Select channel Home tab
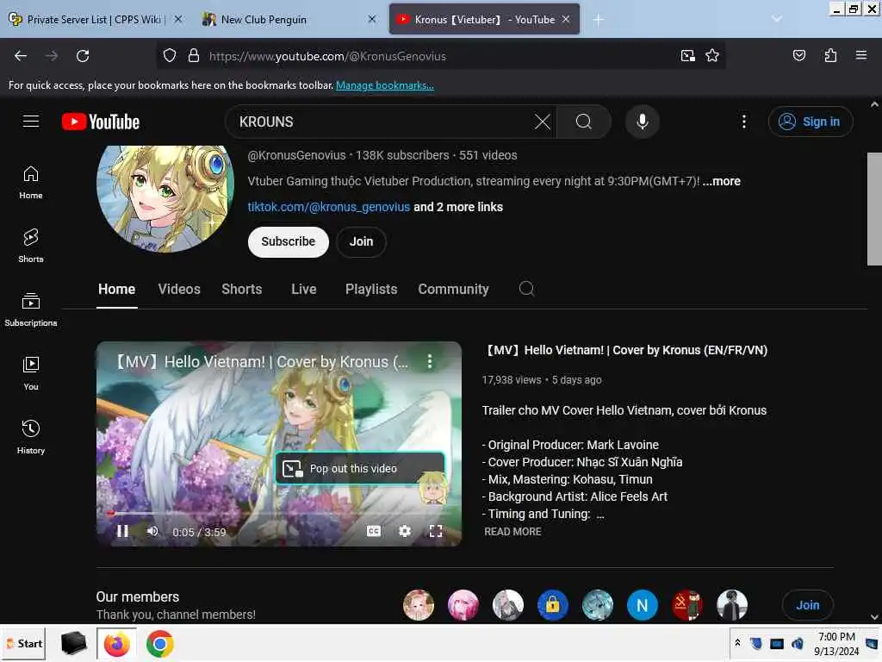 click(x=117, y=289)
